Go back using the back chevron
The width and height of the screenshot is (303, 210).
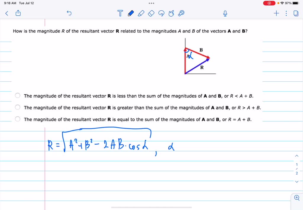pos(7,13)
